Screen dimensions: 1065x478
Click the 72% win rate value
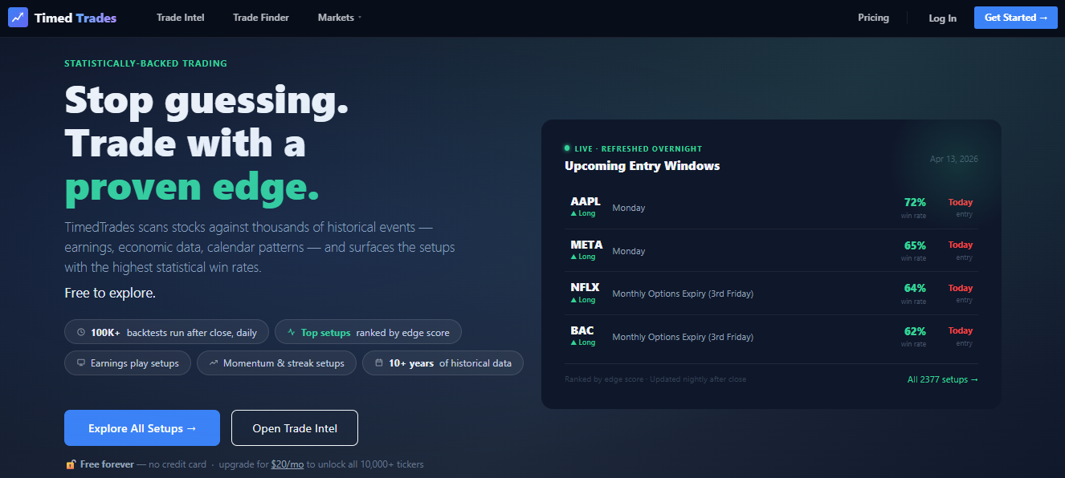[915, 202]
